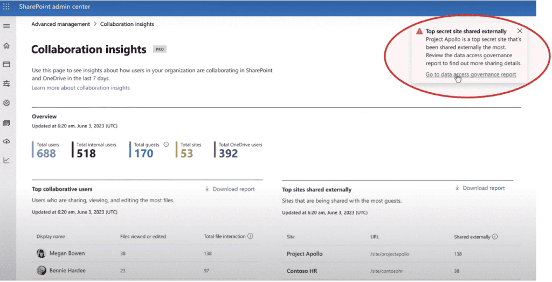Open Project Apollo site row
This screenshot has width=552, height=282.
click(305, 254)
